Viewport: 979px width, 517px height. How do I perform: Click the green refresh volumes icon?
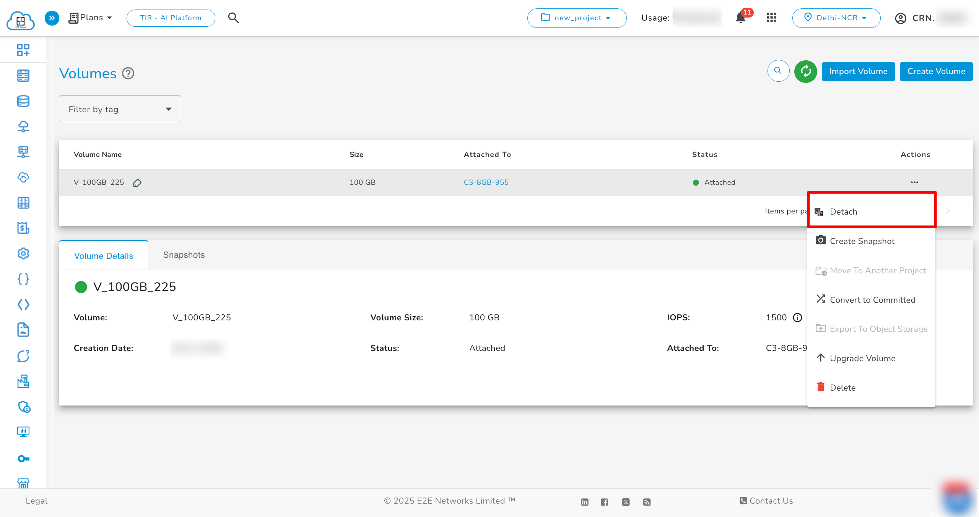pyautogui.click(x=805, y=71)
